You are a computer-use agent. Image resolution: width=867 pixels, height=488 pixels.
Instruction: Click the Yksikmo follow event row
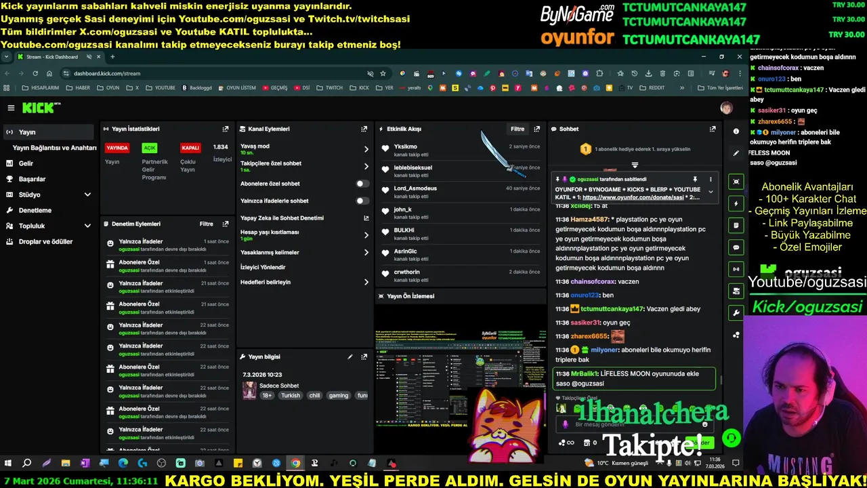coord(461,150)
